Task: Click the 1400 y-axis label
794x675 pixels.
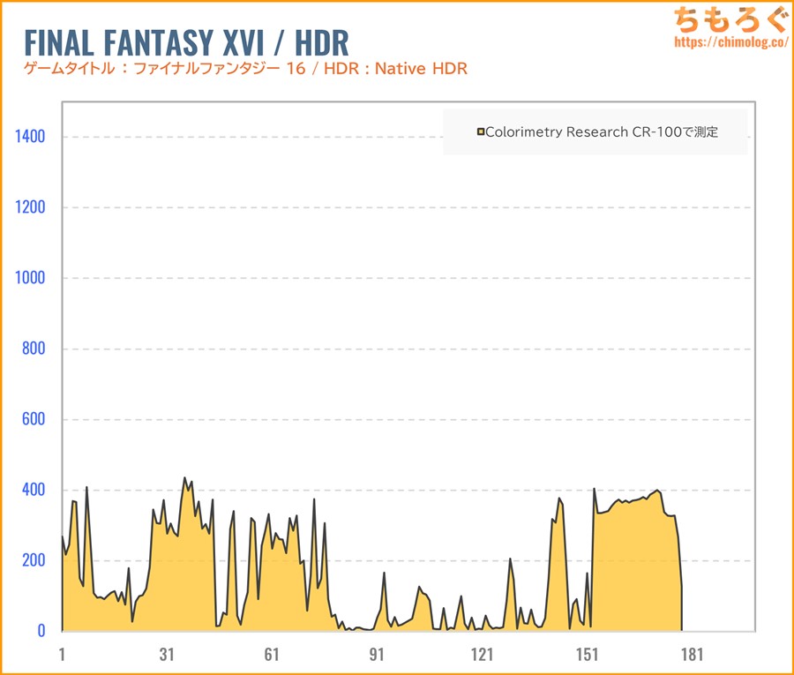Action: tap(29, 137)
